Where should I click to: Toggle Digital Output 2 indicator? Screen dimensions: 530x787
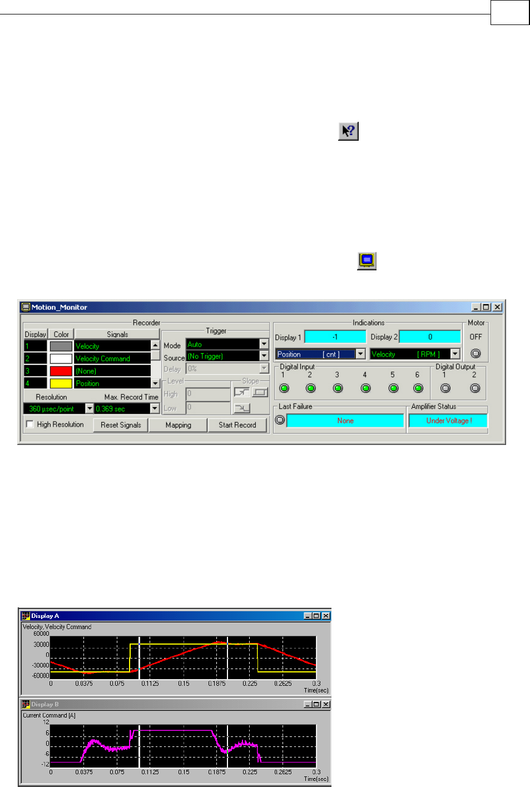tap(475, 388)
